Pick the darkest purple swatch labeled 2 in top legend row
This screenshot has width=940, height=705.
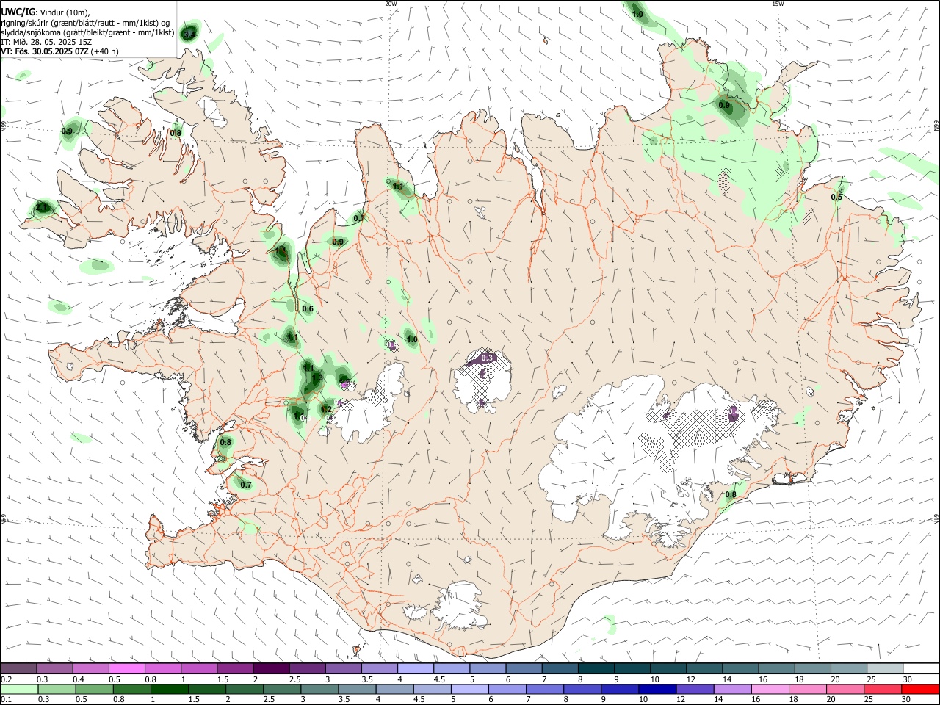pos(271,668)
